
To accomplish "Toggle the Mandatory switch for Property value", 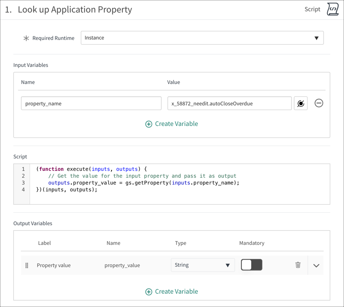I will pos(251,265).
